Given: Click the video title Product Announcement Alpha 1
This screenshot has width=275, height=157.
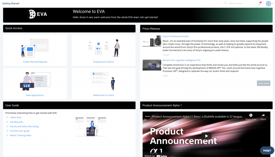Looking at the screenshot, I should pyautogui.click(x=198, y=116).
